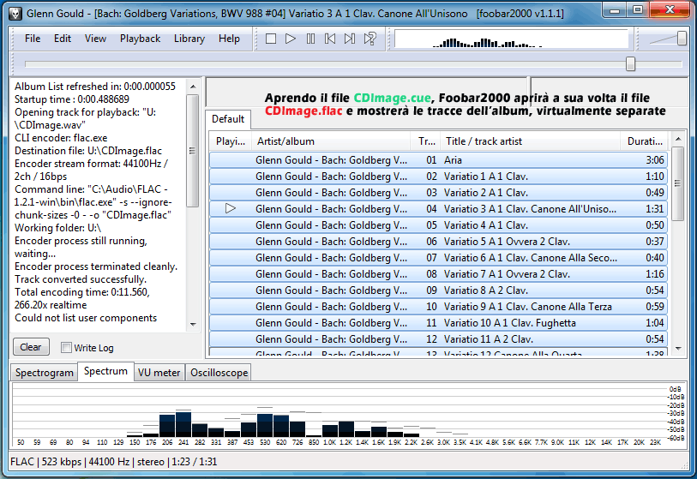
Task: Click the Playing column header
Action: pos(231,141)
